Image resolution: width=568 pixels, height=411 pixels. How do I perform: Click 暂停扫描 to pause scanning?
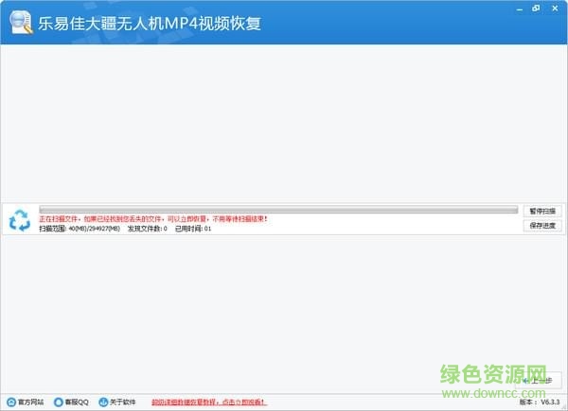[x=542, y=211]
